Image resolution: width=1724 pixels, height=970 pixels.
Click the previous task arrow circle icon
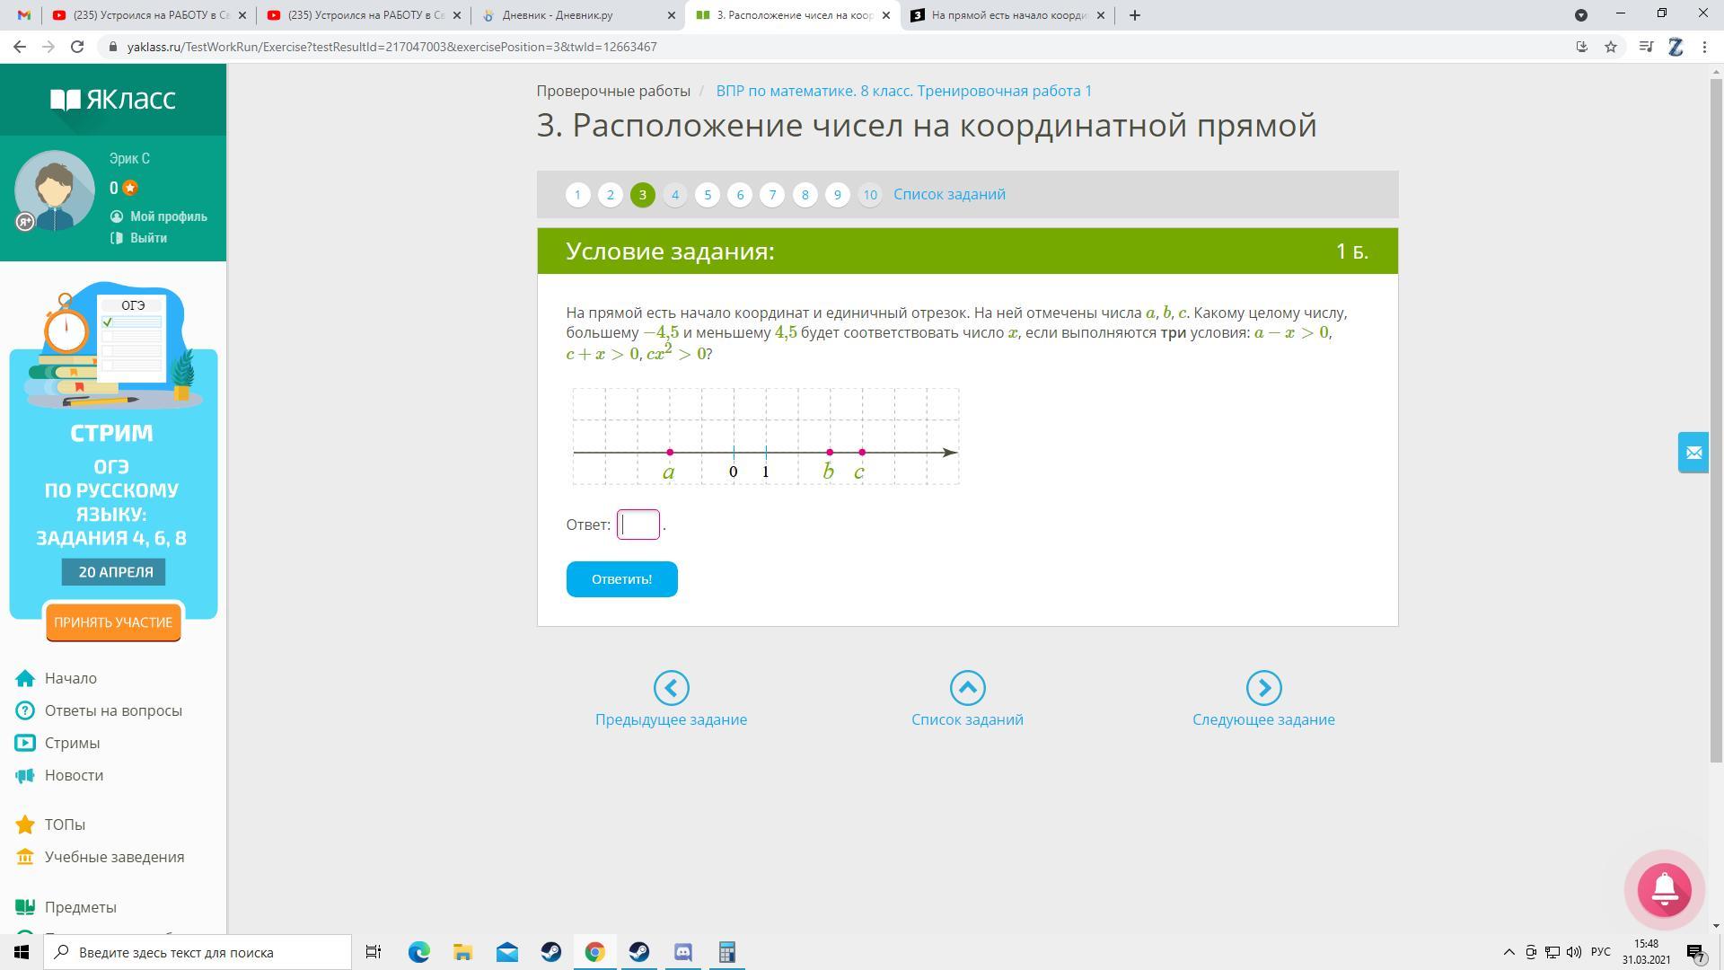pyautogui.click(x=671, y=688)
